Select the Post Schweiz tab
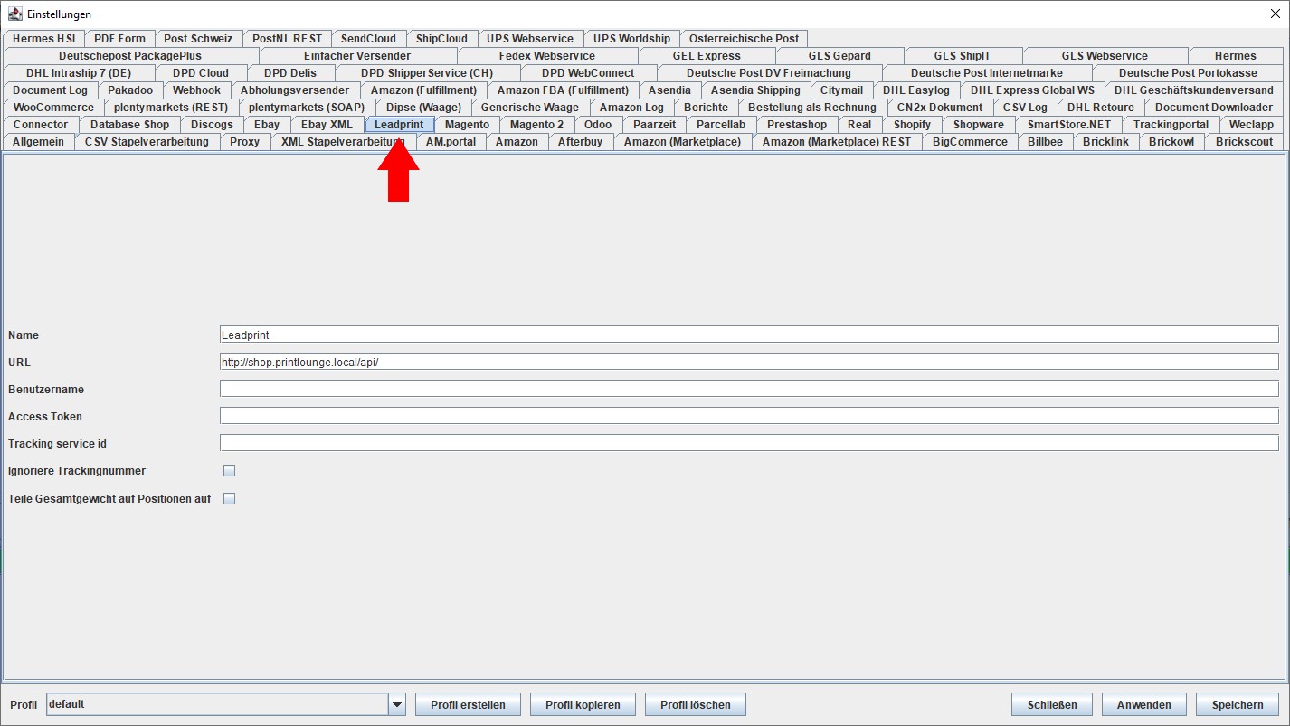 [x=198, y=39]
